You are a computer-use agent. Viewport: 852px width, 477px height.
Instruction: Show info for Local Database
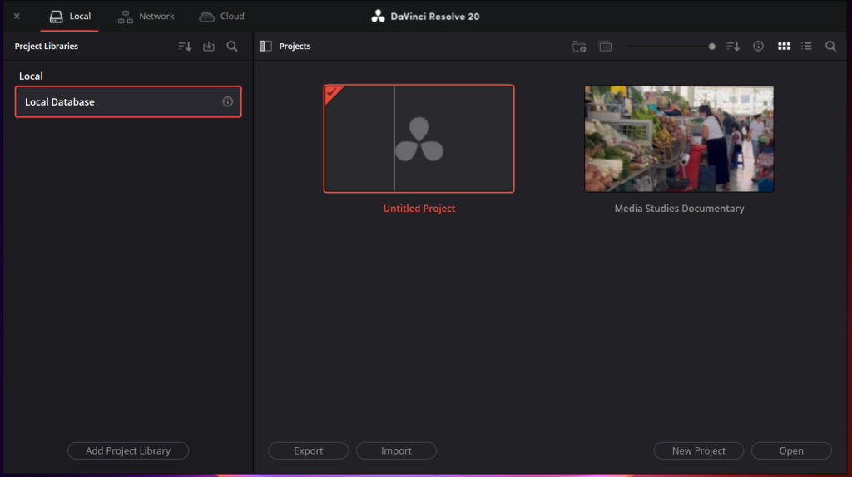pos(227,102)
